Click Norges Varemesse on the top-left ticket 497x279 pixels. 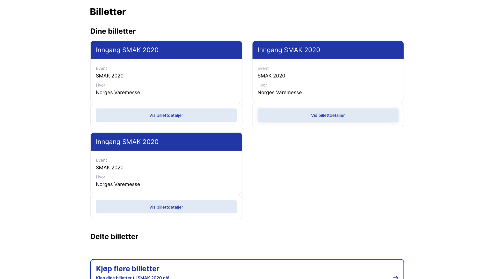118,92
